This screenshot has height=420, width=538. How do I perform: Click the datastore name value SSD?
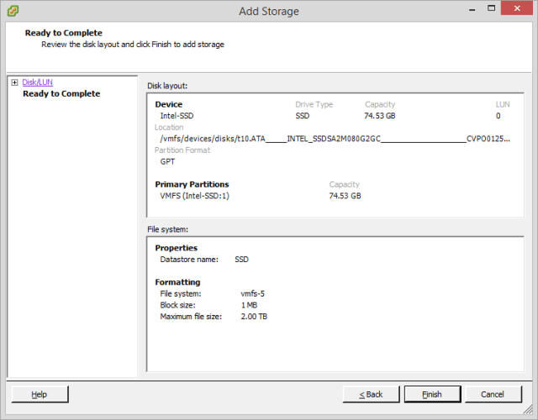(241, 260)
